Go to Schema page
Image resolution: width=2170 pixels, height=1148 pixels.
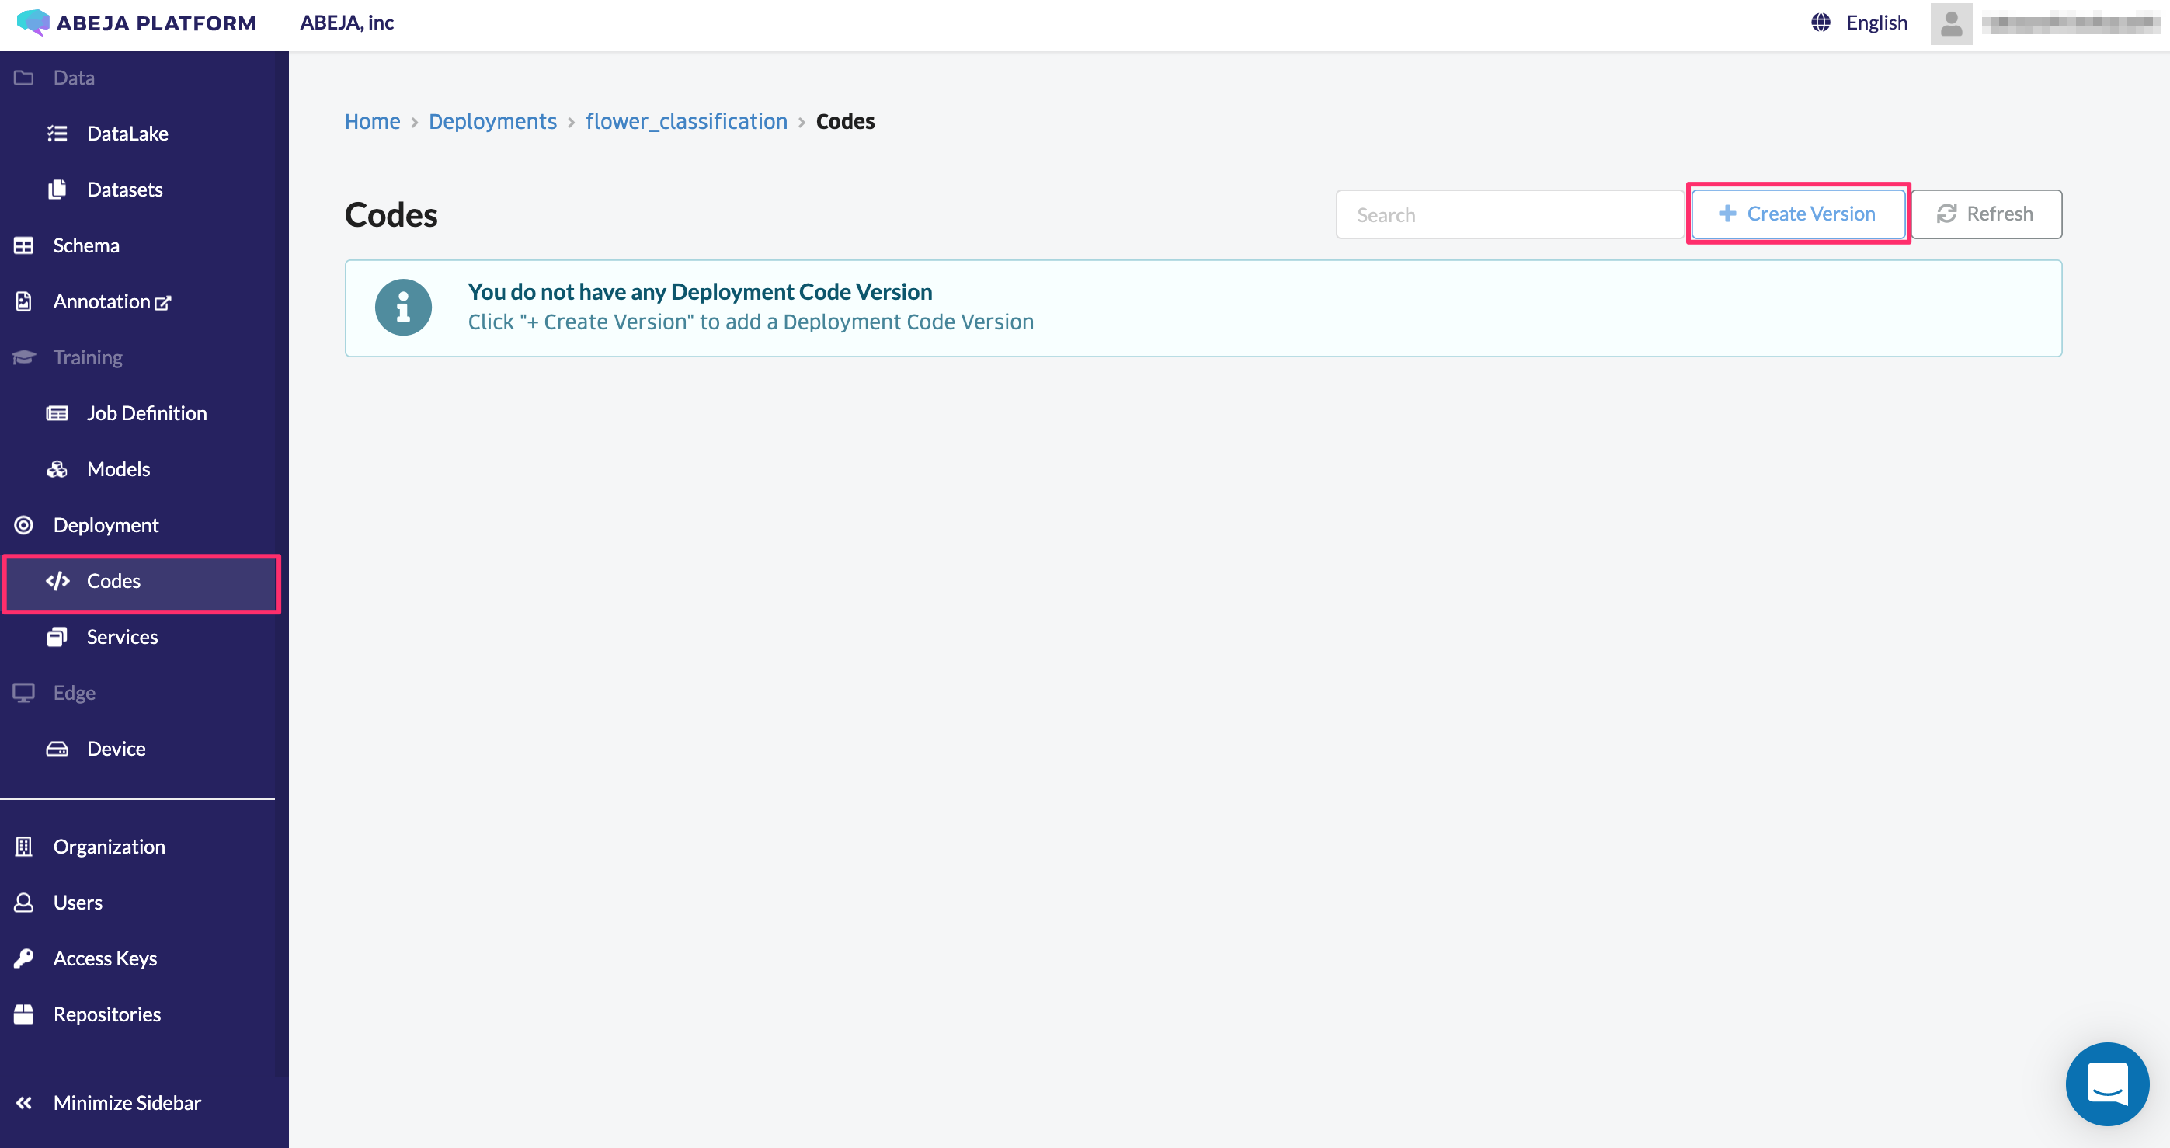click(x=86, y=245)
